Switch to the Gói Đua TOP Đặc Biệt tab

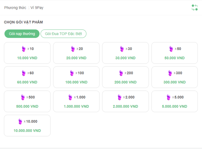[64, 34]
